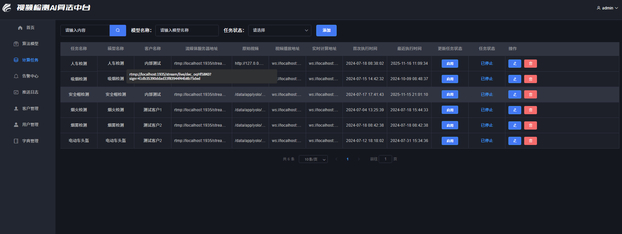Click the 2024-07-18 08:38:02 time cell
622x234 pixels.
pos(365,63)
